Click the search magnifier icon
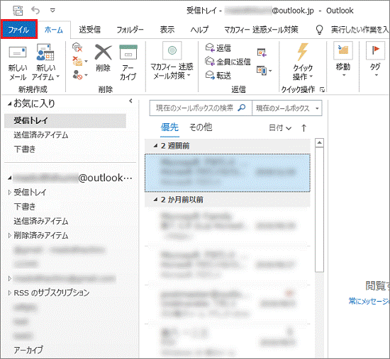390x359 pixels. click(x=242, y=108)
